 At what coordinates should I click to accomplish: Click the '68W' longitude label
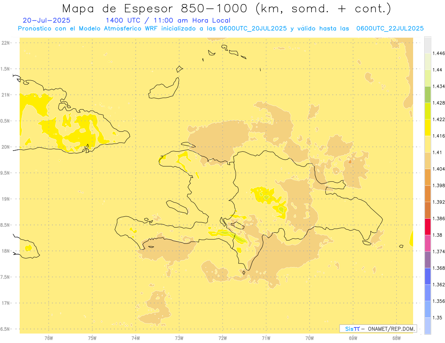(x=396, y=338)
